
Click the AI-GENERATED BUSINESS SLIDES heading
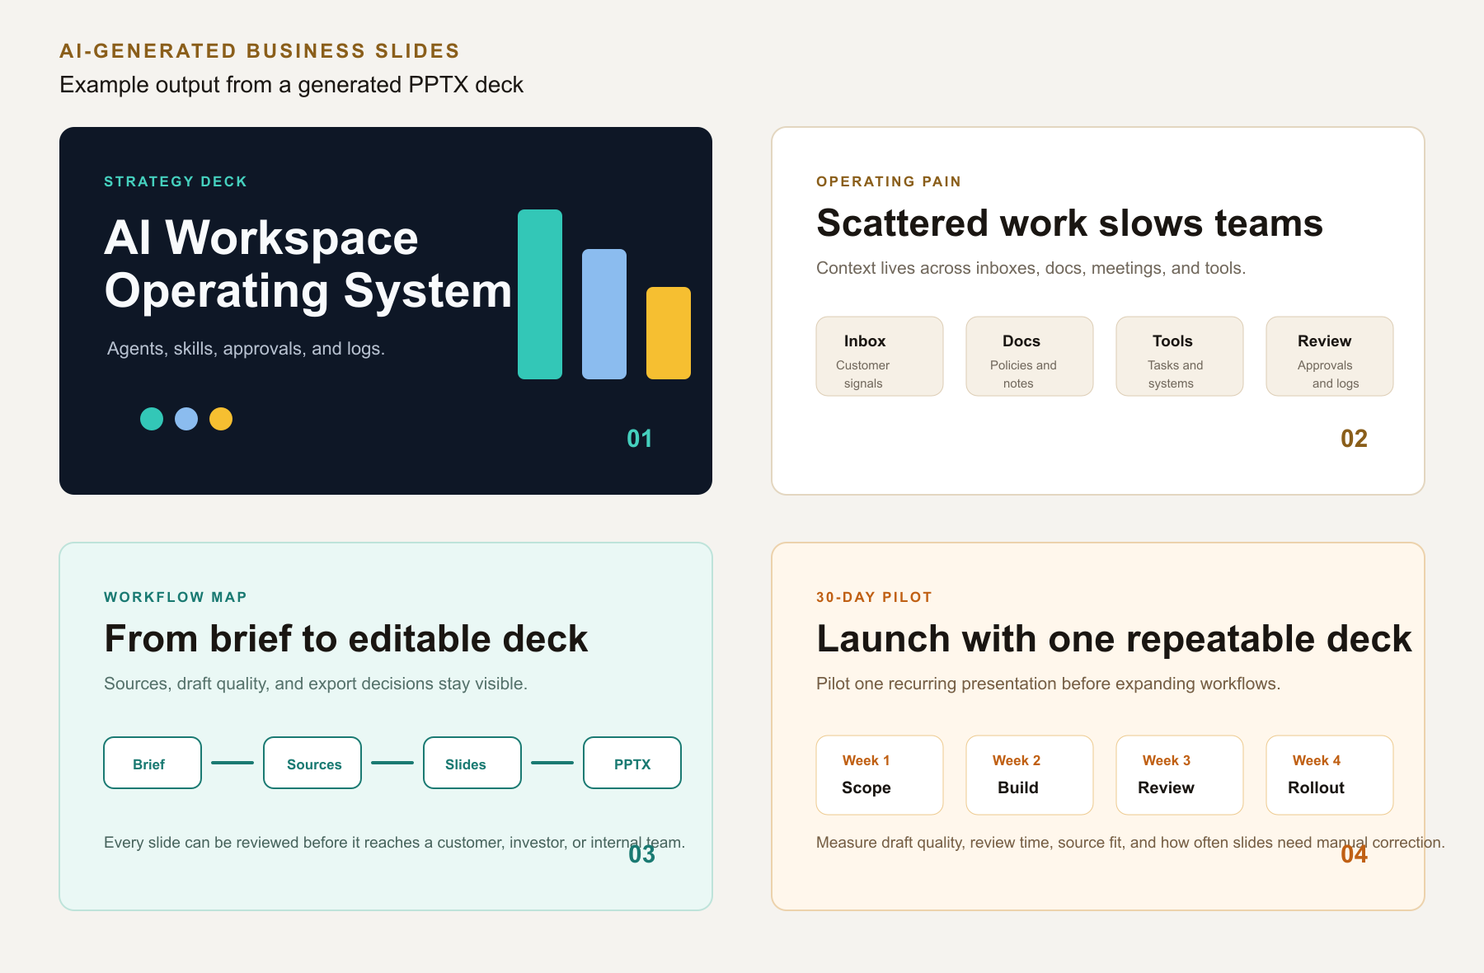point(260,51)
